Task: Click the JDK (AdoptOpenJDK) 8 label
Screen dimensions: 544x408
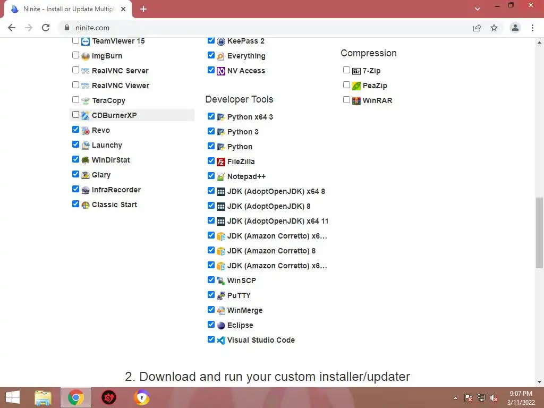Action: (x=269, y=206)
